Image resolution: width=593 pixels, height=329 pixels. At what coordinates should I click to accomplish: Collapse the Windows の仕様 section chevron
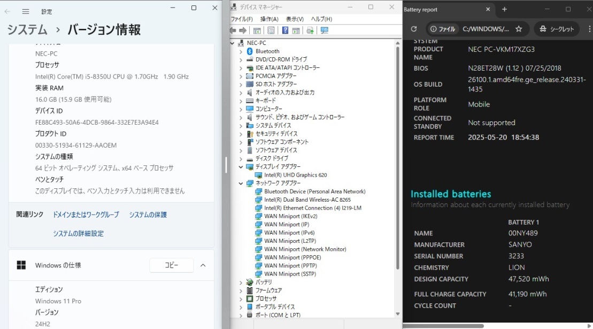click(x=203, y=265)
